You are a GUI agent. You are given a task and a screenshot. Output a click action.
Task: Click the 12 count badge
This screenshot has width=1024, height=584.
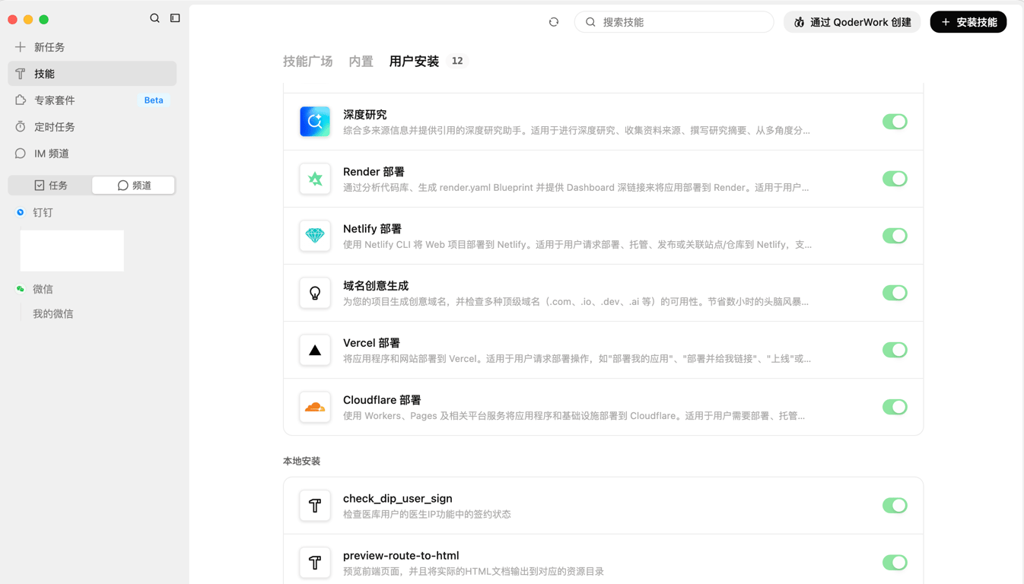click(457, 61)
